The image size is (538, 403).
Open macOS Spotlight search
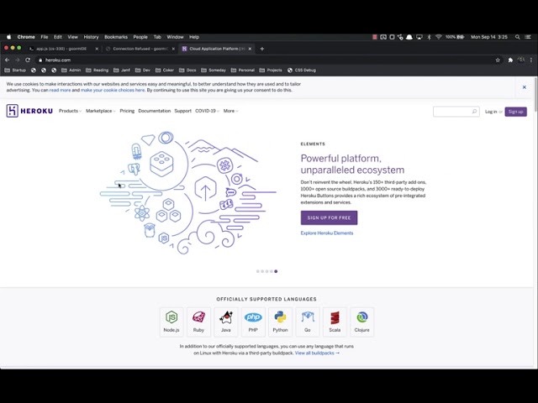pyautogui.click(x=518, y=37)
